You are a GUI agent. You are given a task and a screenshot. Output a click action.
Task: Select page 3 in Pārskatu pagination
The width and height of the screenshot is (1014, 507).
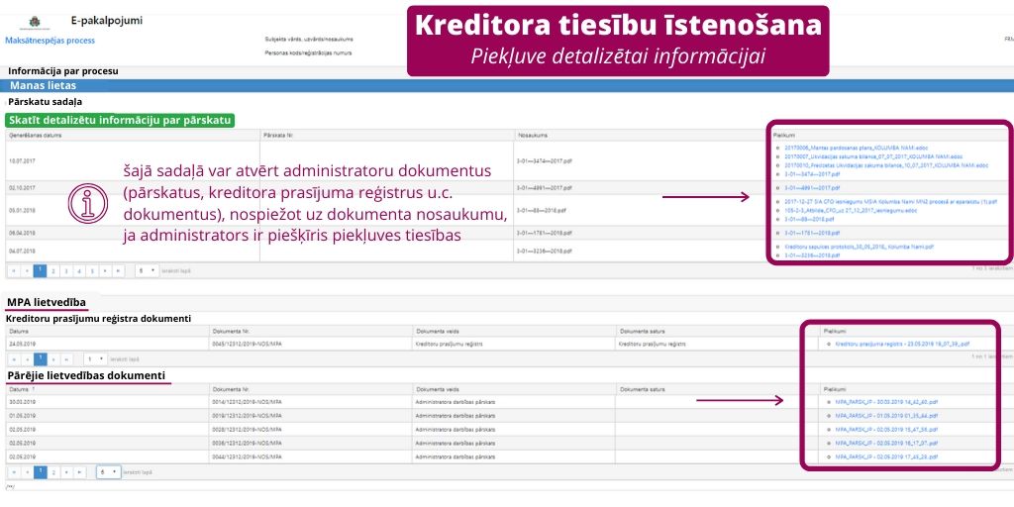tap(66, 269)
